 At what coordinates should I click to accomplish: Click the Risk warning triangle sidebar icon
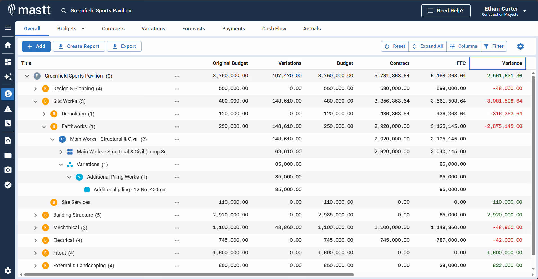pos(8,109)
